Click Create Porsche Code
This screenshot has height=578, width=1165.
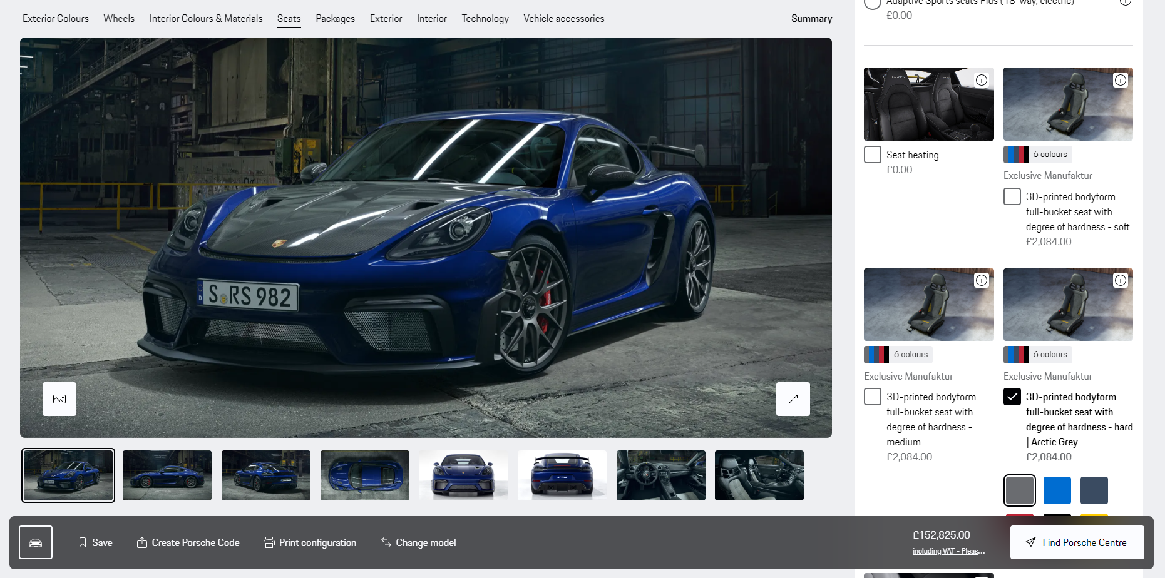[188, 542]
